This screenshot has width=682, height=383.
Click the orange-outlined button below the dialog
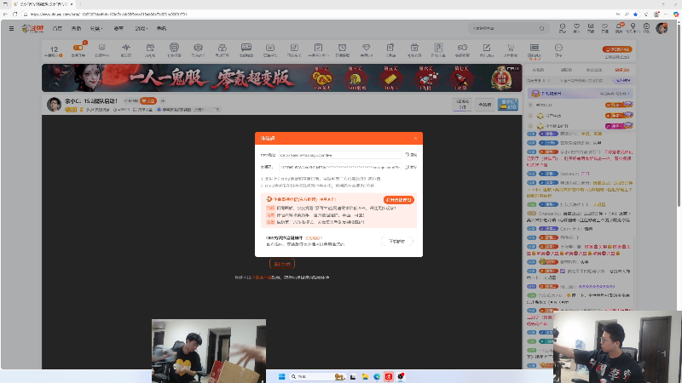282,264
